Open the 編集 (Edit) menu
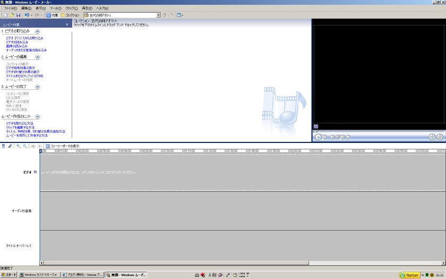This screenshot has width=446, height=279. 26,9
